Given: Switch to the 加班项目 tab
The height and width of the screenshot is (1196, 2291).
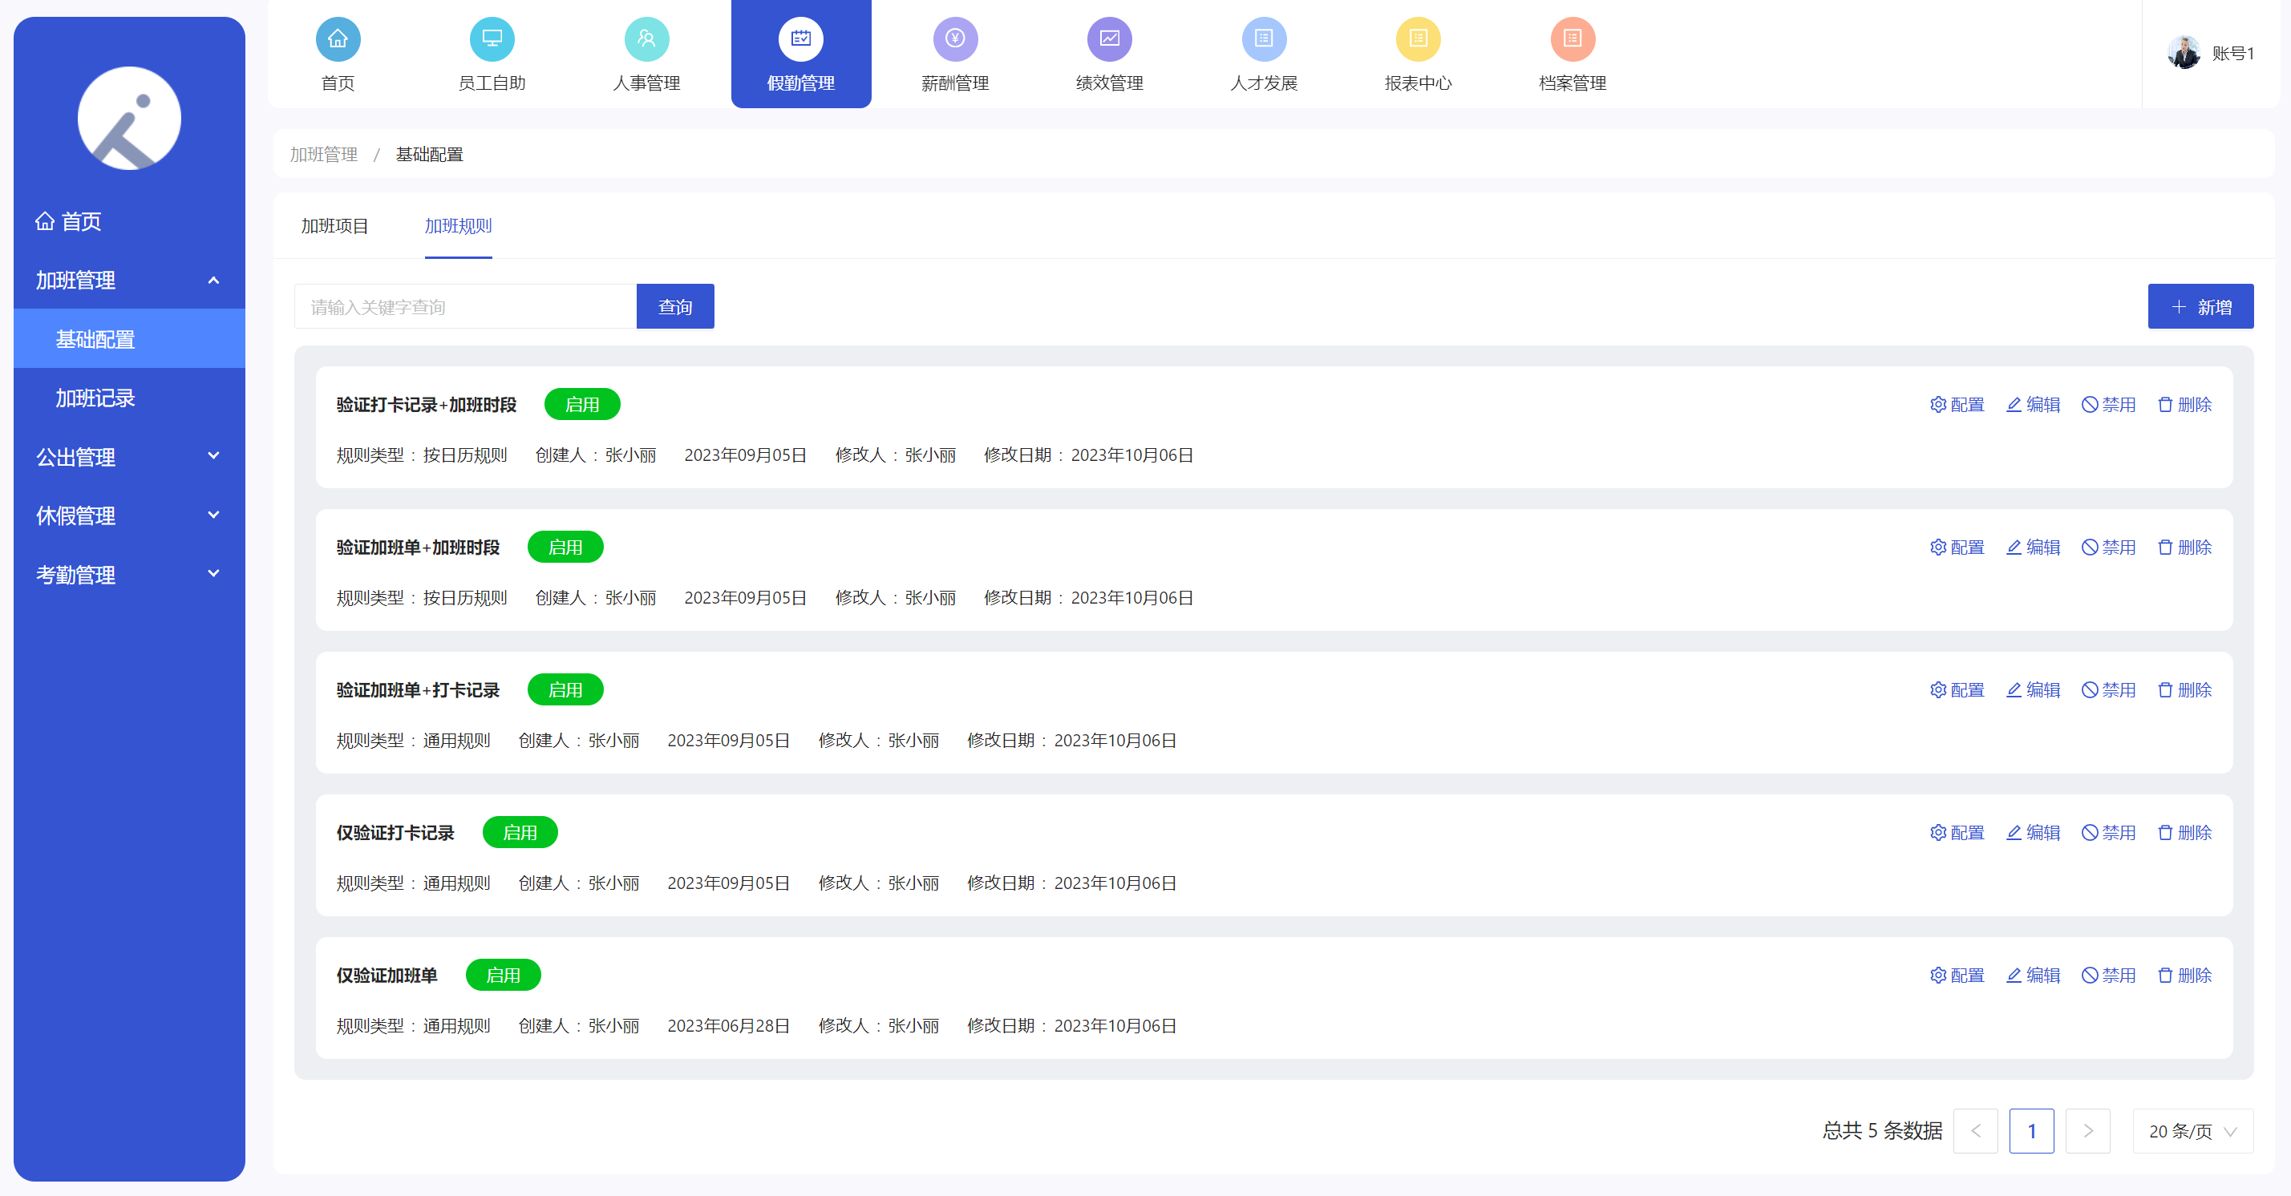Looking at the screenshot, I should (334, 226).
